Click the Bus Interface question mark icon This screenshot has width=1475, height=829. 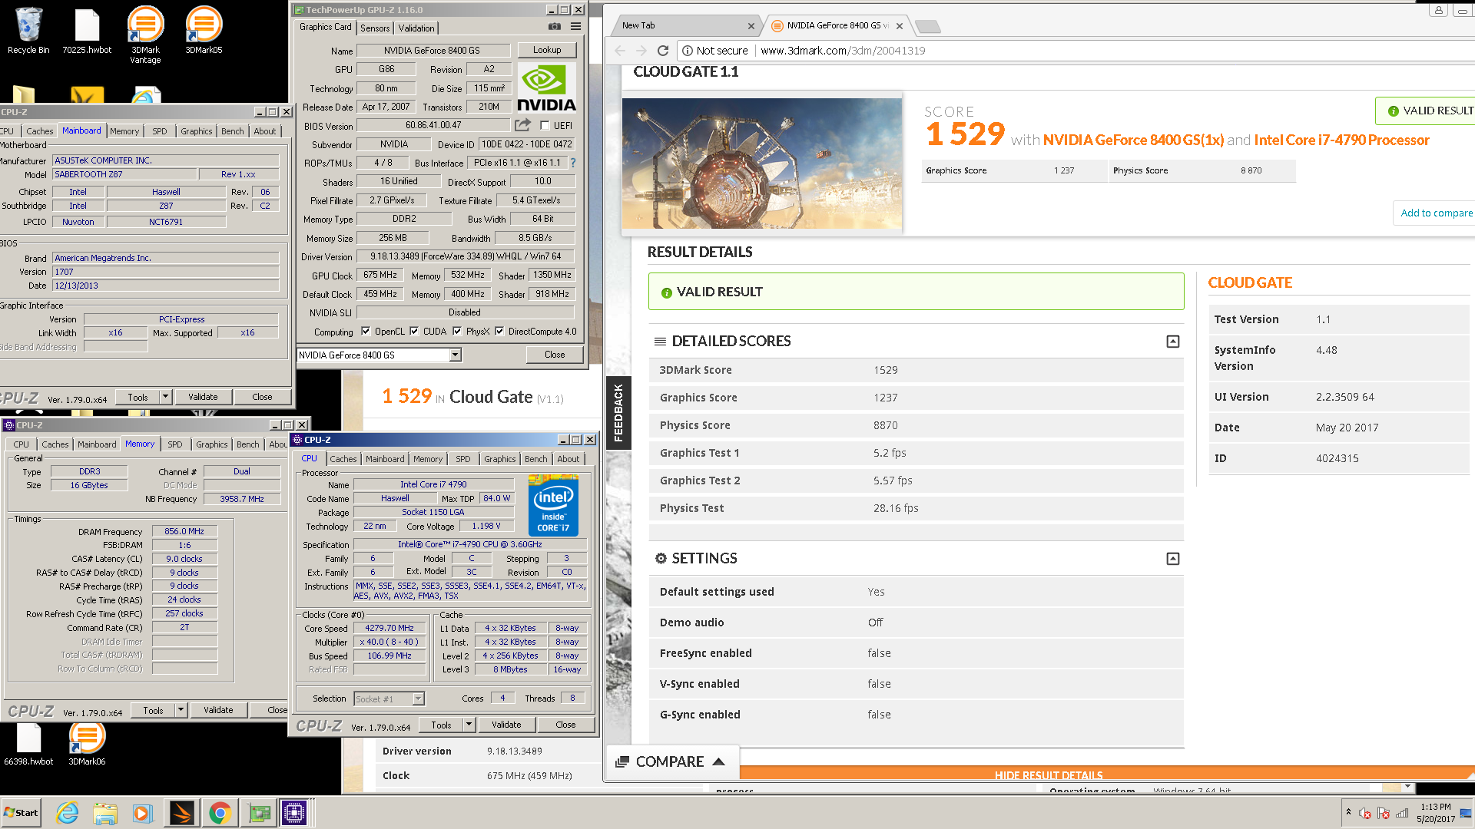(573, 163)
